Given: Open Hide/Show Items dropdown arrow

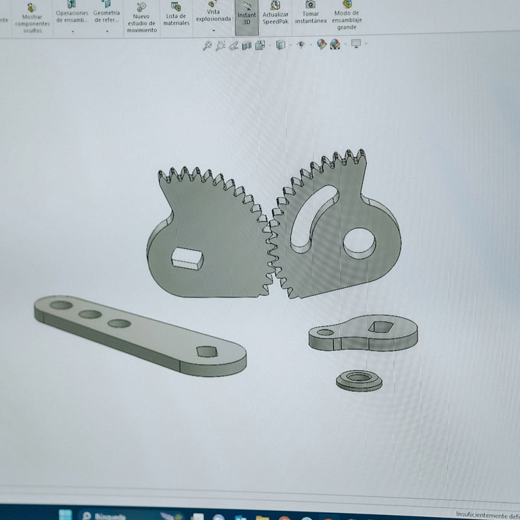Looking at the screenshot, I should tap(311, 44).
